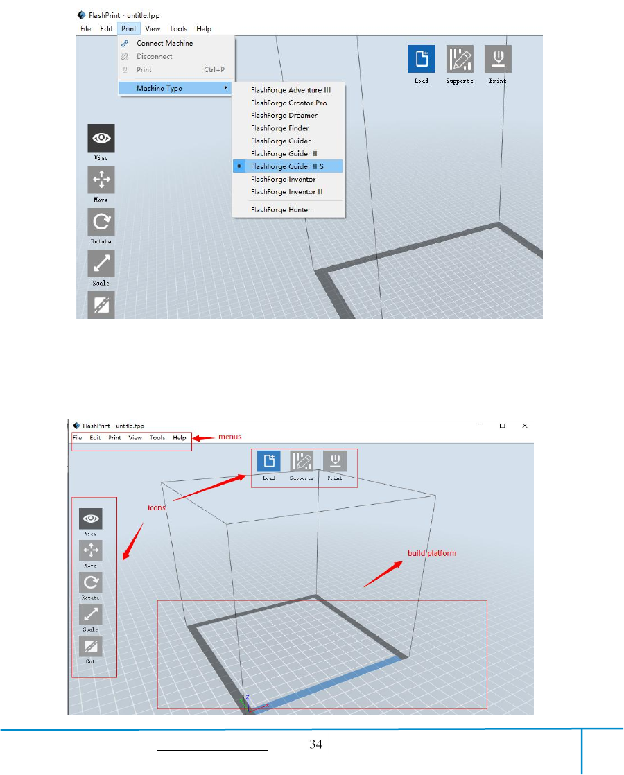Click Supports icon in bottom screenshot
The height and width of the screenshot is (775, 624).
tap(302, 461)
